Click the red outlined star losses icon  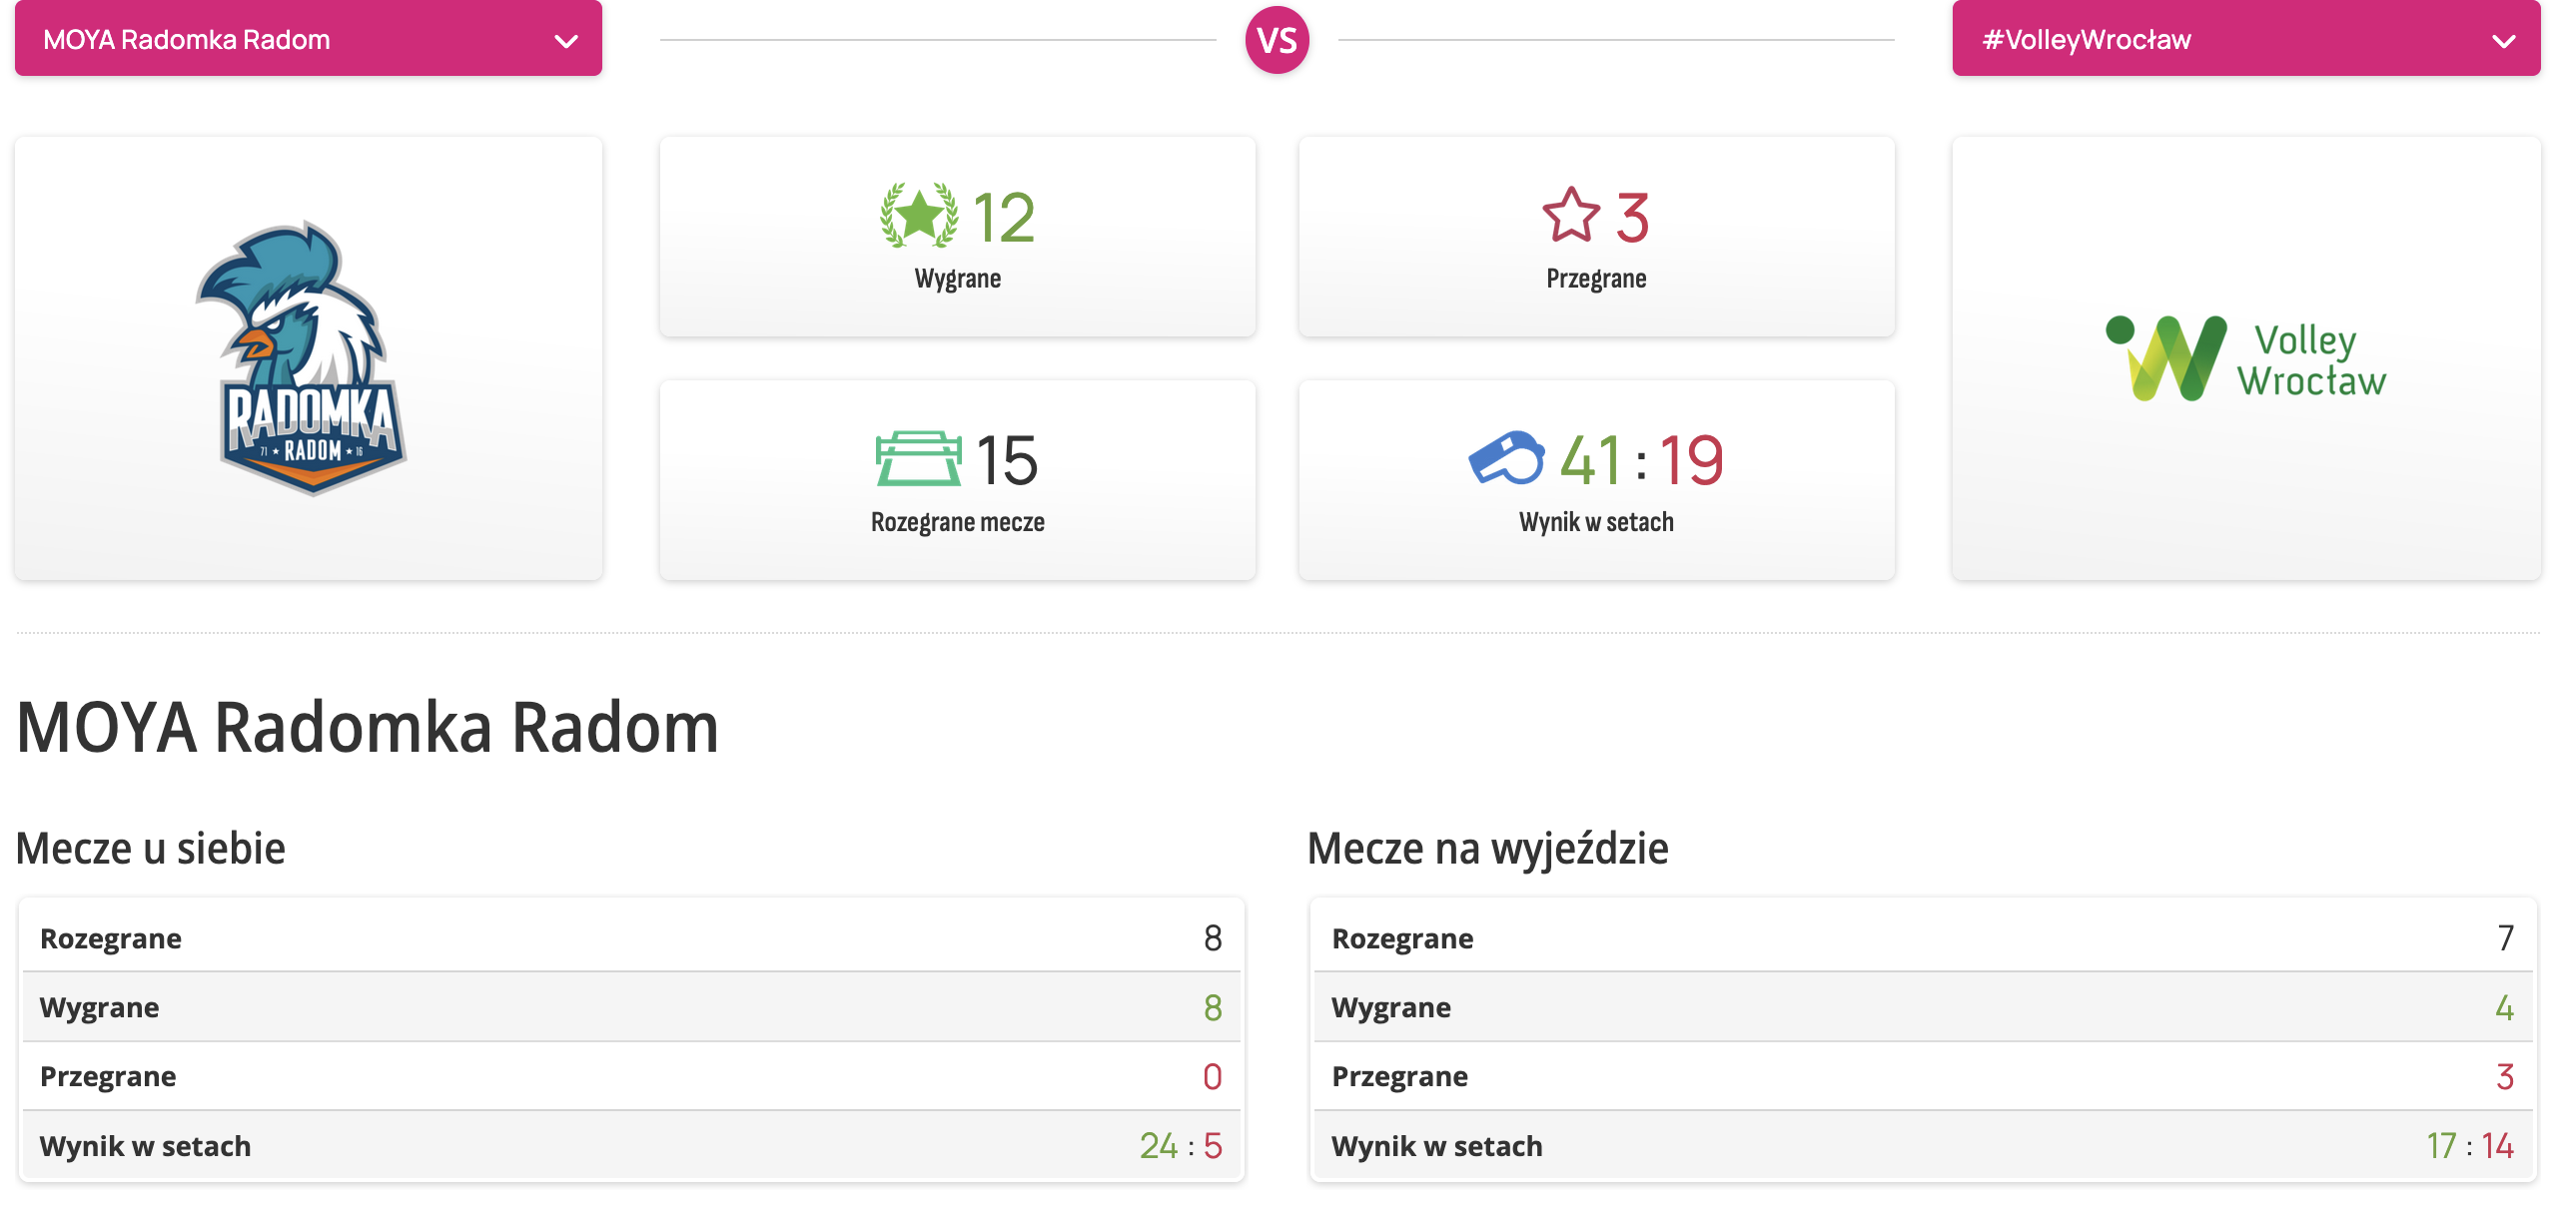coord(1571,216)
